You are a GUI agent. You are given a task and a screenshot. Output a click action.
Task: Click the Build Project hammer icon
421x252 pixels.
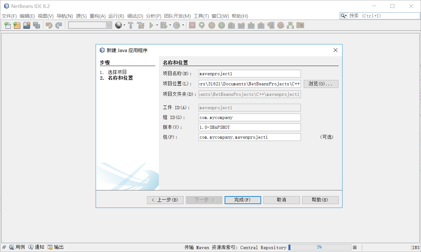coord(131,25)
